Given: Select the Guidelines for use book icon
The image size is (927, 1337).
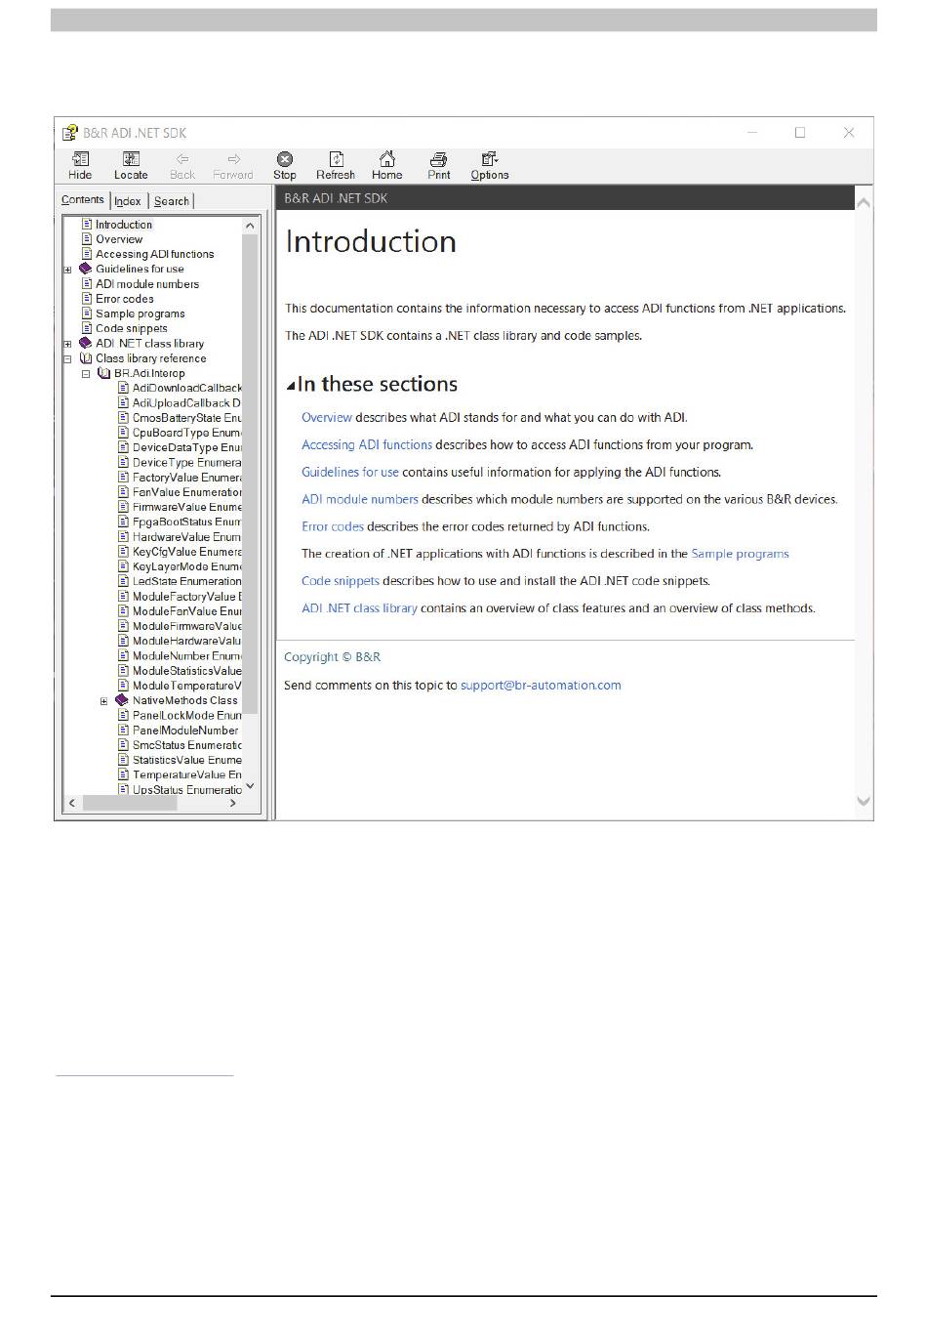Looking at the screenshot, I should pos(85,269).
